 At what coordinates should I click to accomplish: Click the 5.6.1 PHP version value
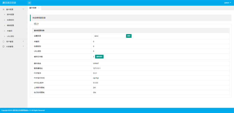click(x=95, y=73)
